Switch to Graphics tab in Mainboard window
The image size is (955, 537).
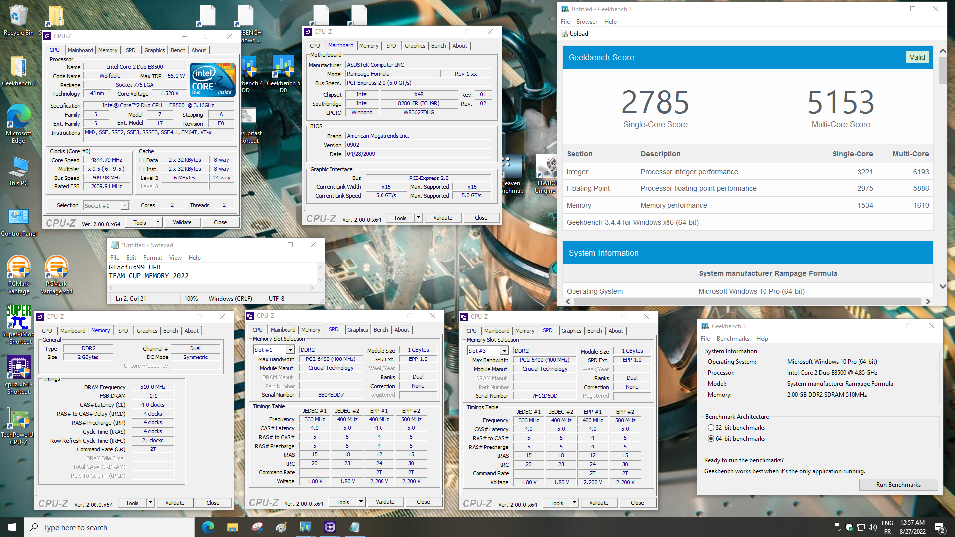415,46
